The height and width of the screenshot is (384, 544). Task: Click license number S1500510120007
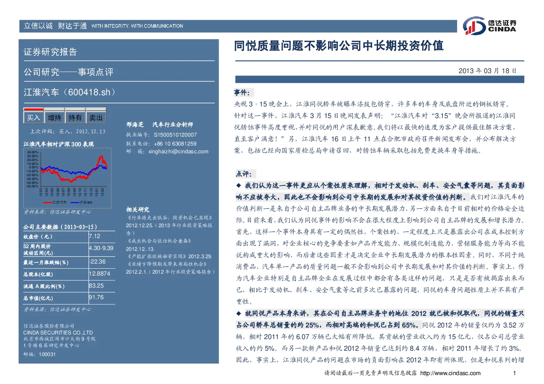[175, 135]
